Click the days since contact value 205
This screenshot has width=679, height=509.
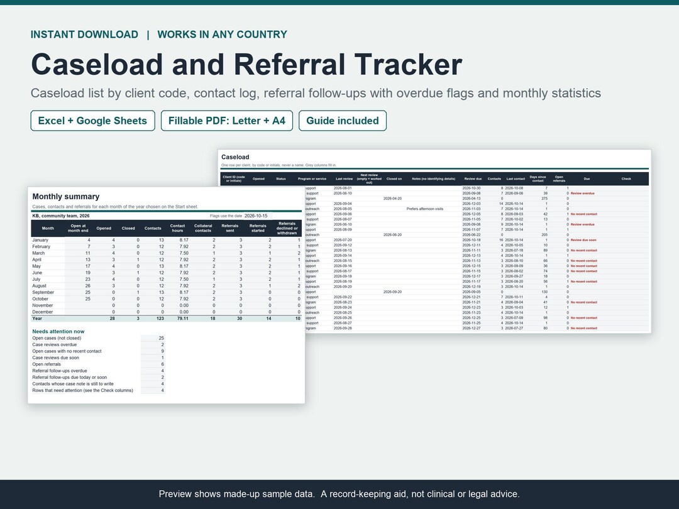click(x=544, y=234)
